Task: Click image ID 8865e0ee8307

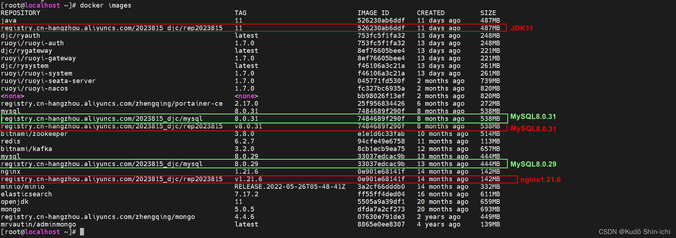Action: tap(381, 224)
